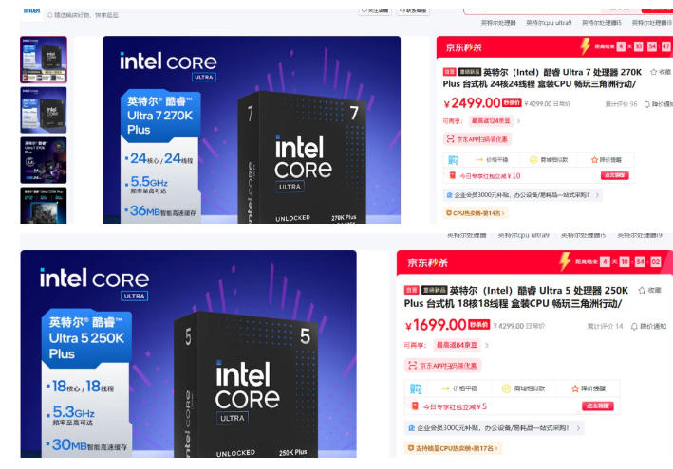Open the CPU热卖榜 第17名 ranking link
This screenshot has width=673, height=469.
(453, 448)
